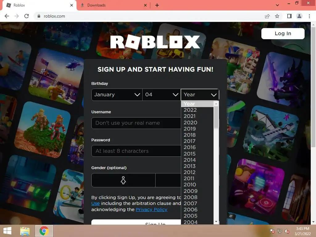Click the muted volume tray icon
This screenshot has width=316, height=237.
(287, 231)
